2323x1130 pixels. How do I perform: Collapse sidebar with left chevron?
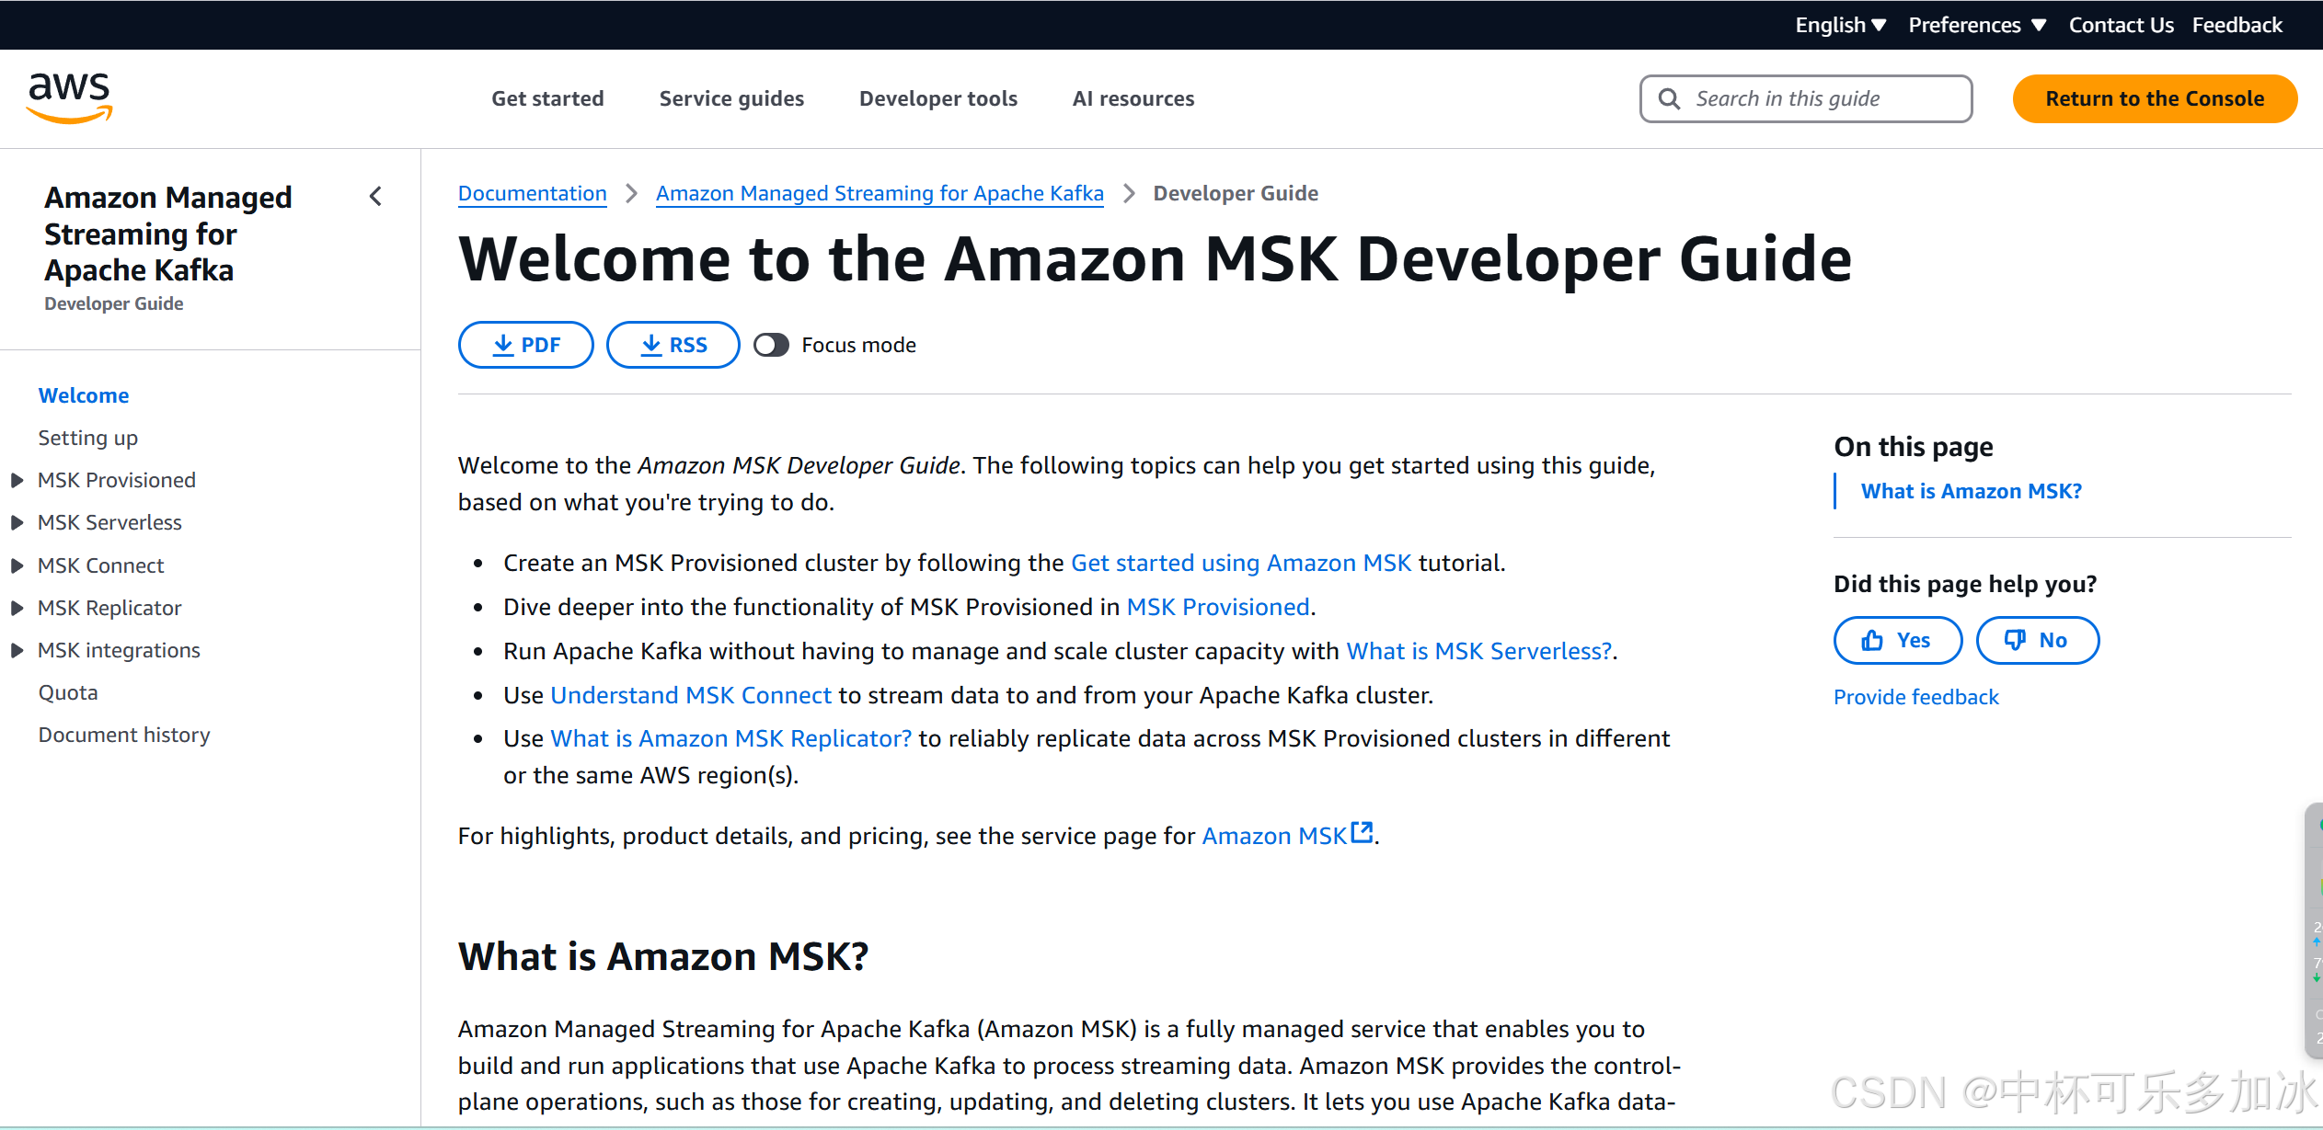click(375, 196)
